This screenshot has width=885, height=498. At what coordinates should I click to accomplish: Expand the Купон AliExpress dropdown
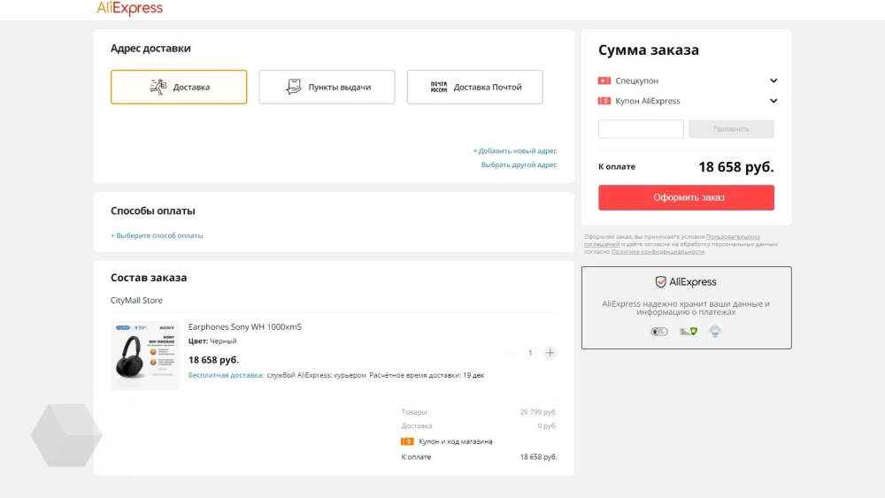click(x=773, y=101)
